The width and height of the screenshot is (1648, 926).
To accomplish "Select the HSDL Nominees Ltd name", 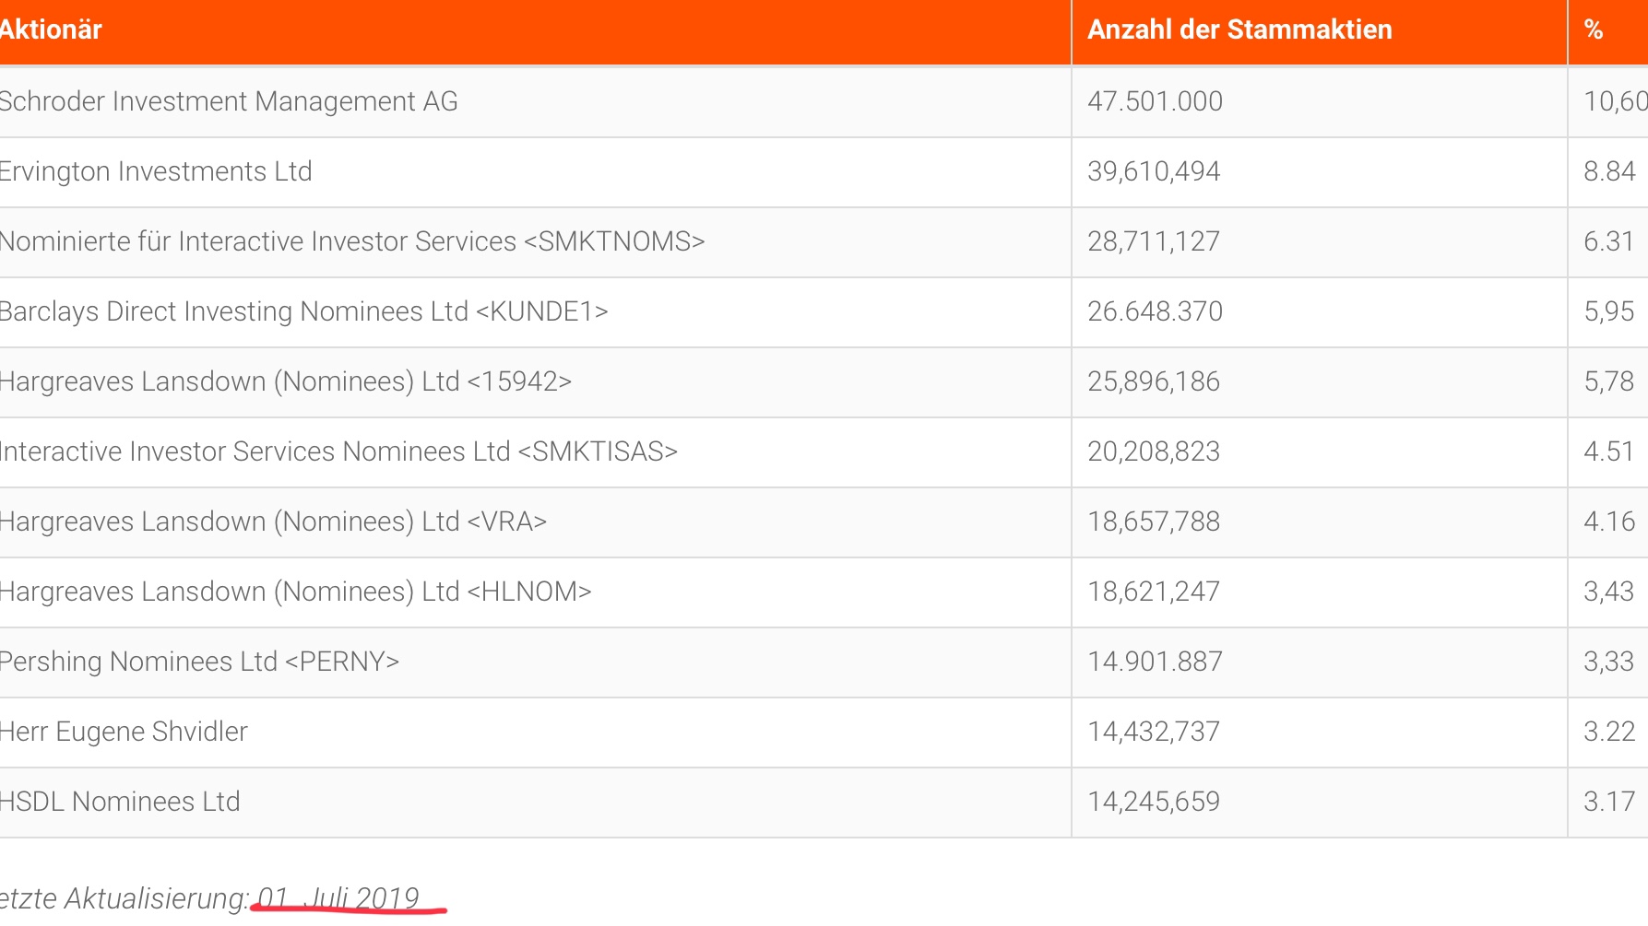I will click(x=119, y=802).
